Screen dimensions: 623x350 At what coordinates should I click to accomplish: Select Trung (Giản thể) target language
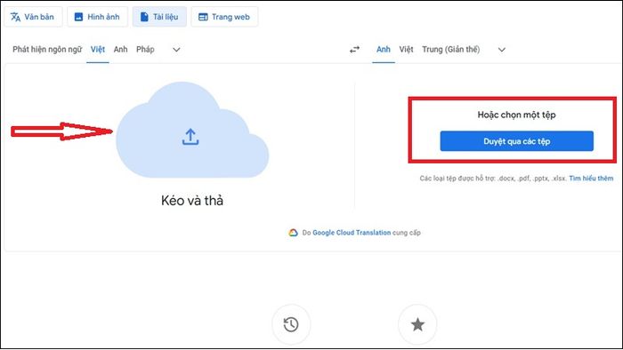(451, 50)
